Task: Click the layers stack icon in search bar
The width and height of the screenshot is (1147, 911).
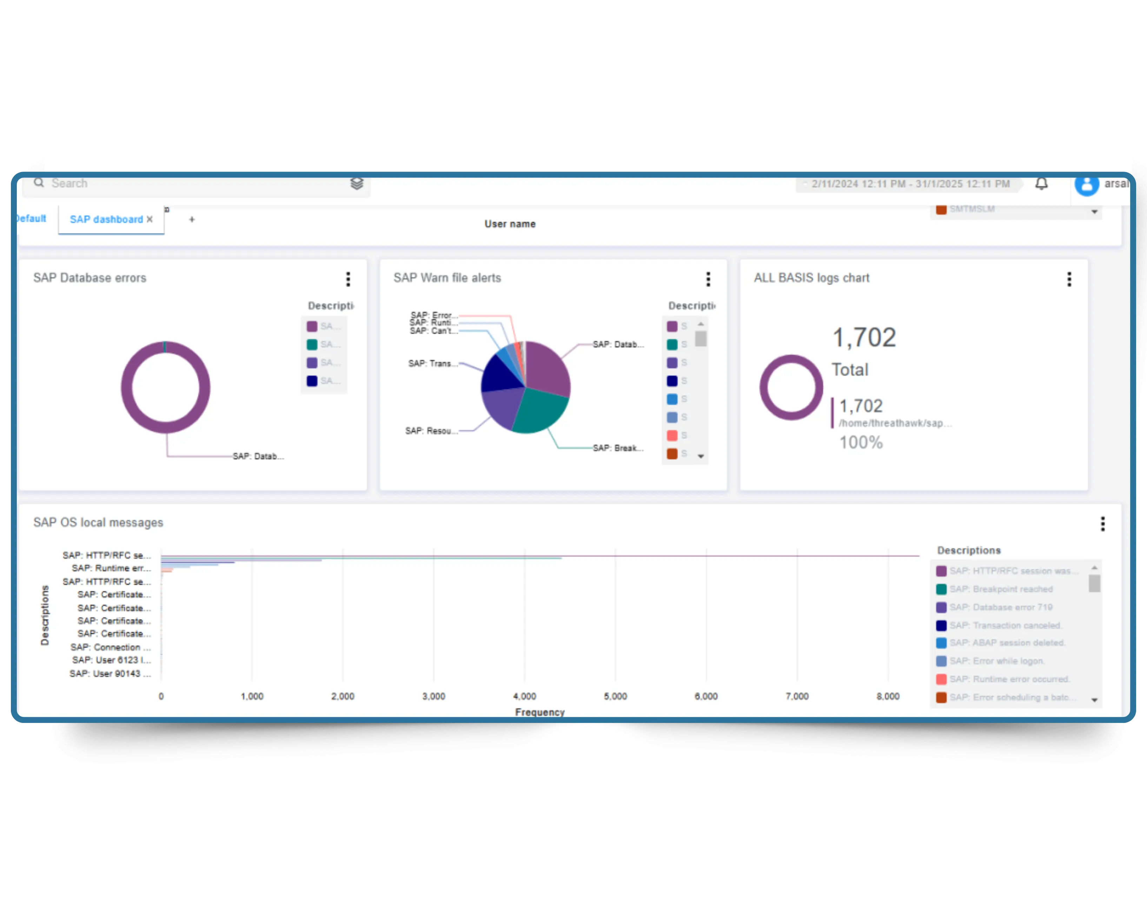Action: coord(357,184)
